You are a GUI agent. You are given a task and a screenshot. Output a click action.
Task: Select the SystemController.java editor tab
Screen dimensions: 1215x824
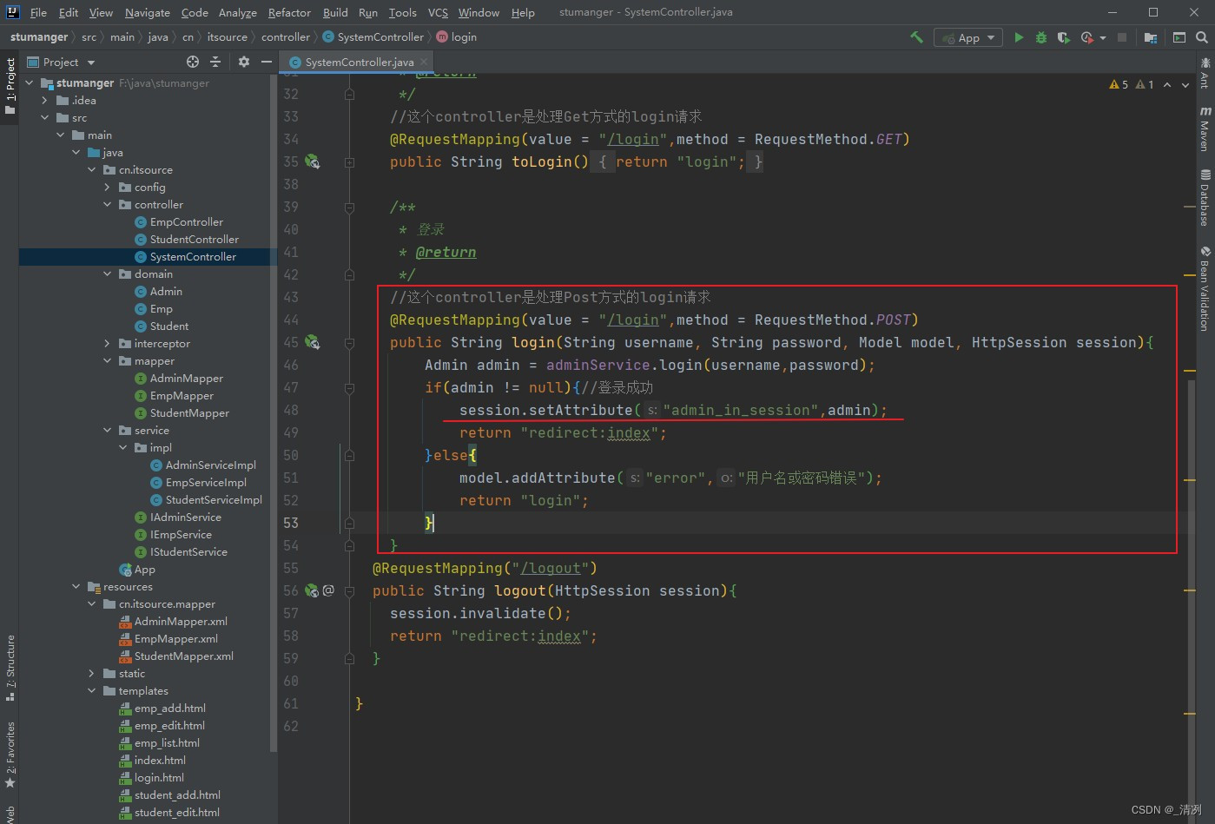tap(359, 62)
